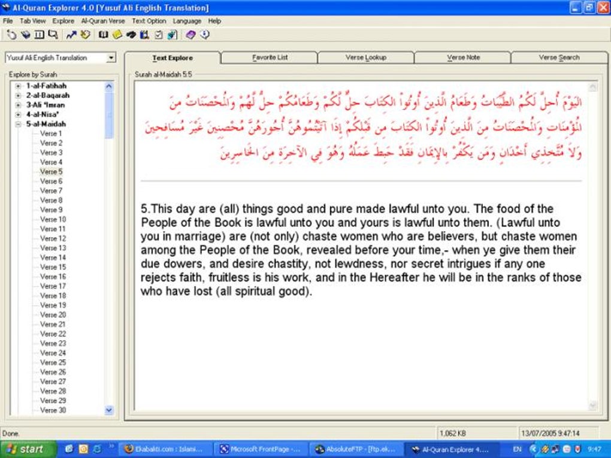This screenshot has width=611, height=458.
Task: Click the blue book with magnifier icon
Action: pos(144,35)
